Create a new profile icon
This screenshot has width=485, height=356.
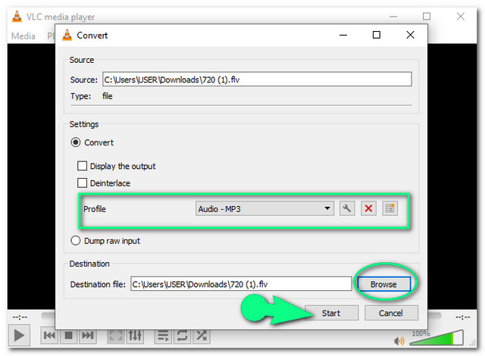(390, 208)
